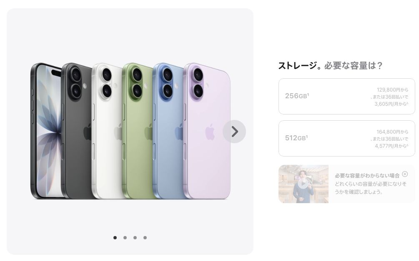Click the purple iPhone in lineup
Screen dimensions: 419x261
pos(207,131)
